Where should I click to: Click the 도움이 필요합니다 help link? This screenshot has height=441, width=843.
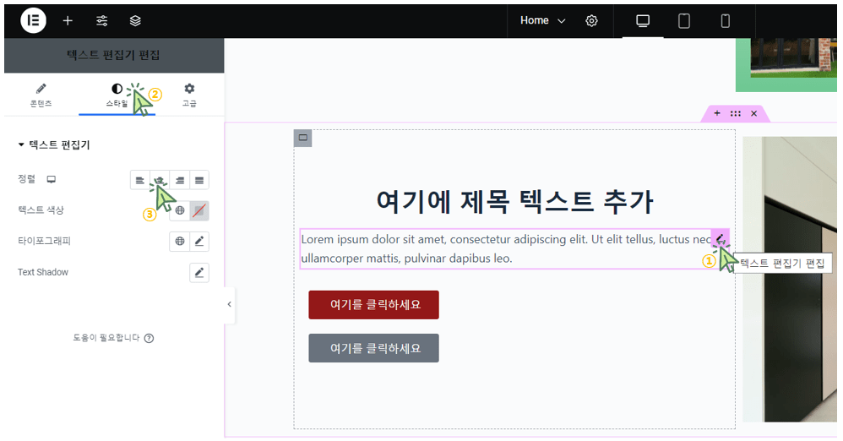pos(113,338)
